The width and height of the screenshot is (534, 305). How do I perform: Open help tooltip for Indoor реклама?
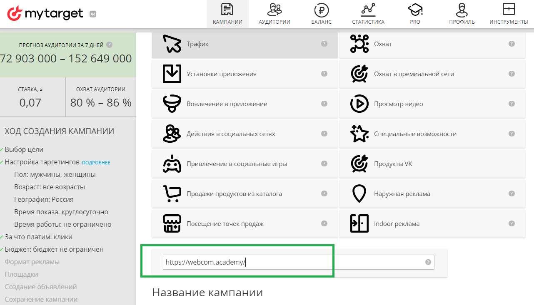[x=512, y=223]
